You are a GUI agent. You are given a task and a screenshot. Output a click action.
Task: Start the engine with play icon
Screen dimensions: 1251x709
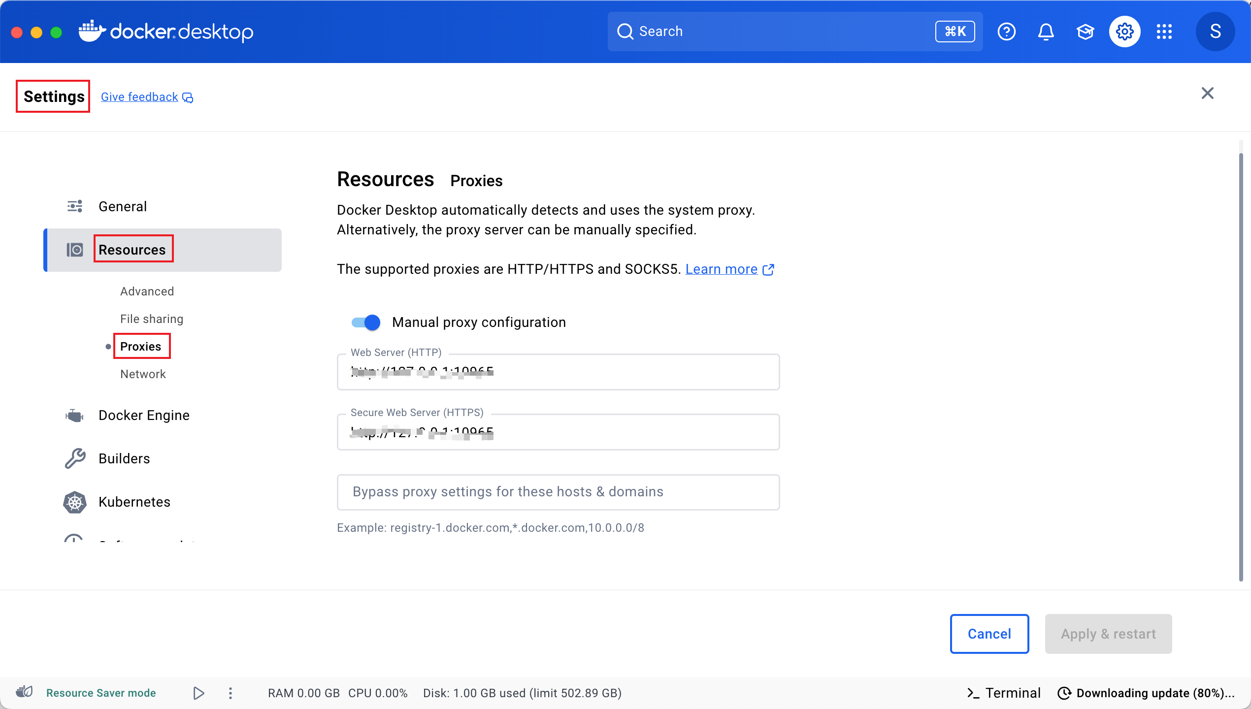coord(198,693)
